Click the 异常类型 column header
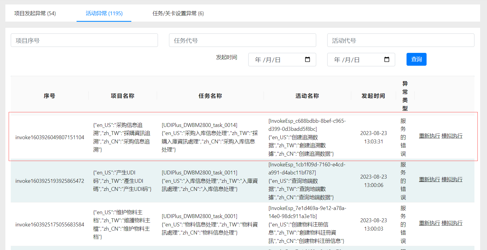Viewport: 487px width, 250px height. tap(405, 96)
